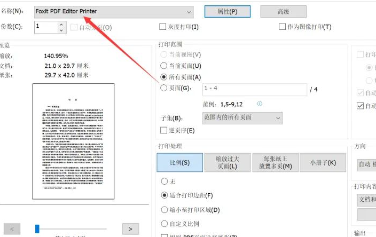This screenshot has width=376, height=237.
Task: Select 当前页面(U) radio option
Action: (x=163, y=66)
